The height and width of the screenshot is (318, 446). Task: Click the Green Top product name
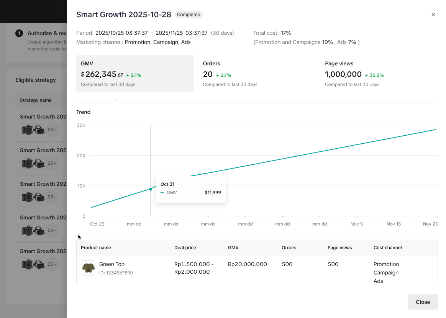click(x=112, y=264)
